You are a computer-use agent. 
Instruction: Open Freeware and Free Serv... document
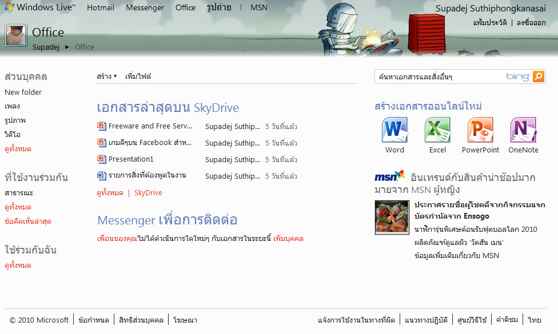pyautogui.click(x=150, y=126)
